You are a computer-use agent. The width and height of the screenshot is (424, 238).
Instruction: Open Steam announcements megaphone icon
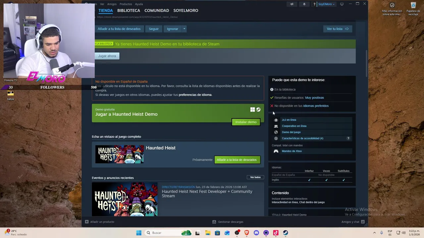click(292, 4)
